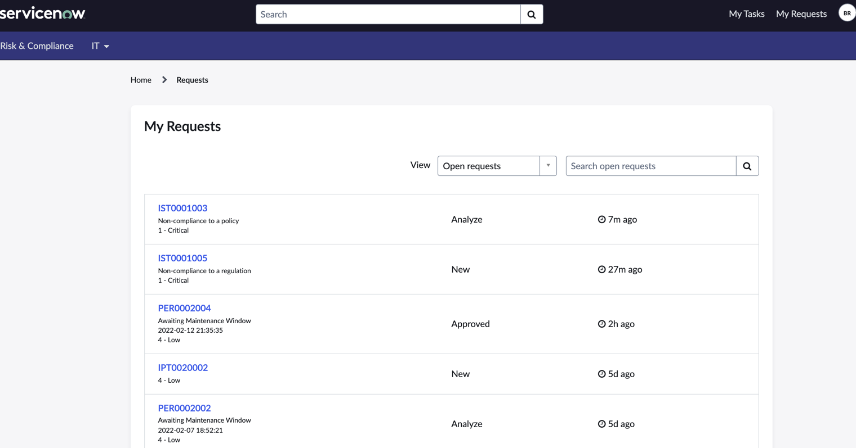Navigate to Home breadcrumb
The width and height of the screenshot is (856, 448).
(141, 80)
